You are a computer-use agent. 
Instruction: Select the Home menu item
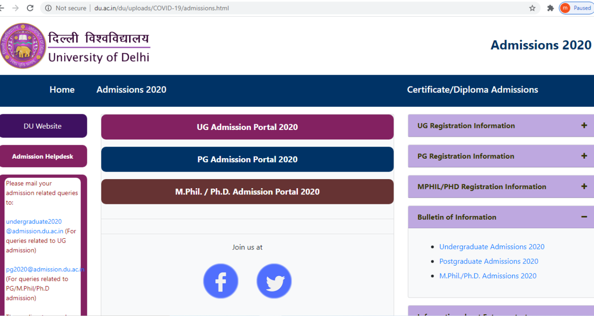click(62, 90)
